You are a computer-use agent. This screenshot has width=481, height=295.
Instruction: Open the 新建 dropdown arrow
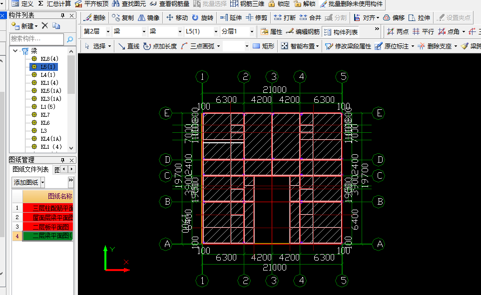tap(36, 26)
